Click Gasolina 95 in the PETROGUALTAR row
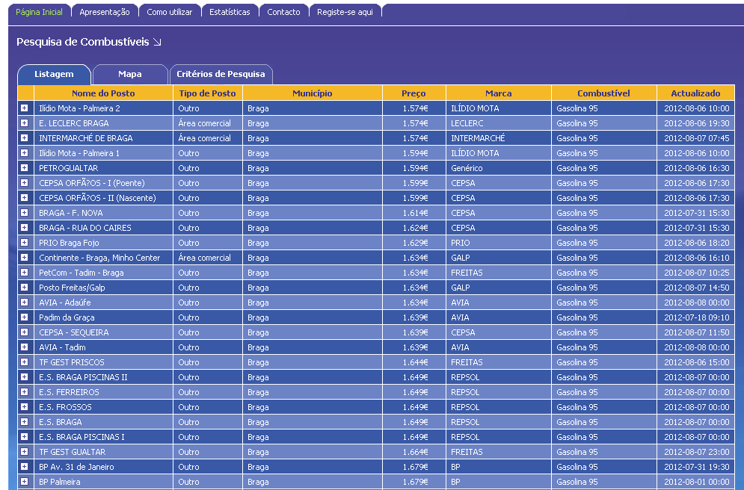Image resolution: width=744 pixels, height=490 pixels. coord(577,168)
